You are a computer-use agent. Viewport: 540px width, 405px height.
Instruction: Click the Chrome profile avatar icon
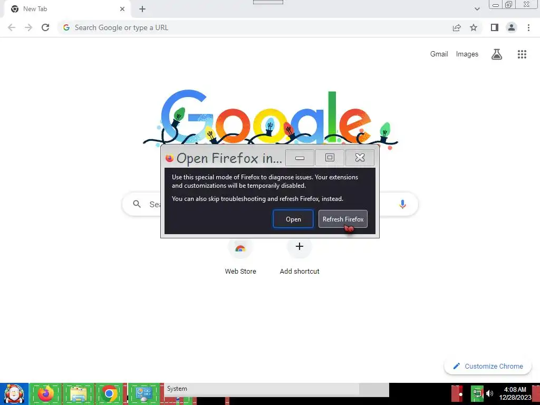point(512,27)
